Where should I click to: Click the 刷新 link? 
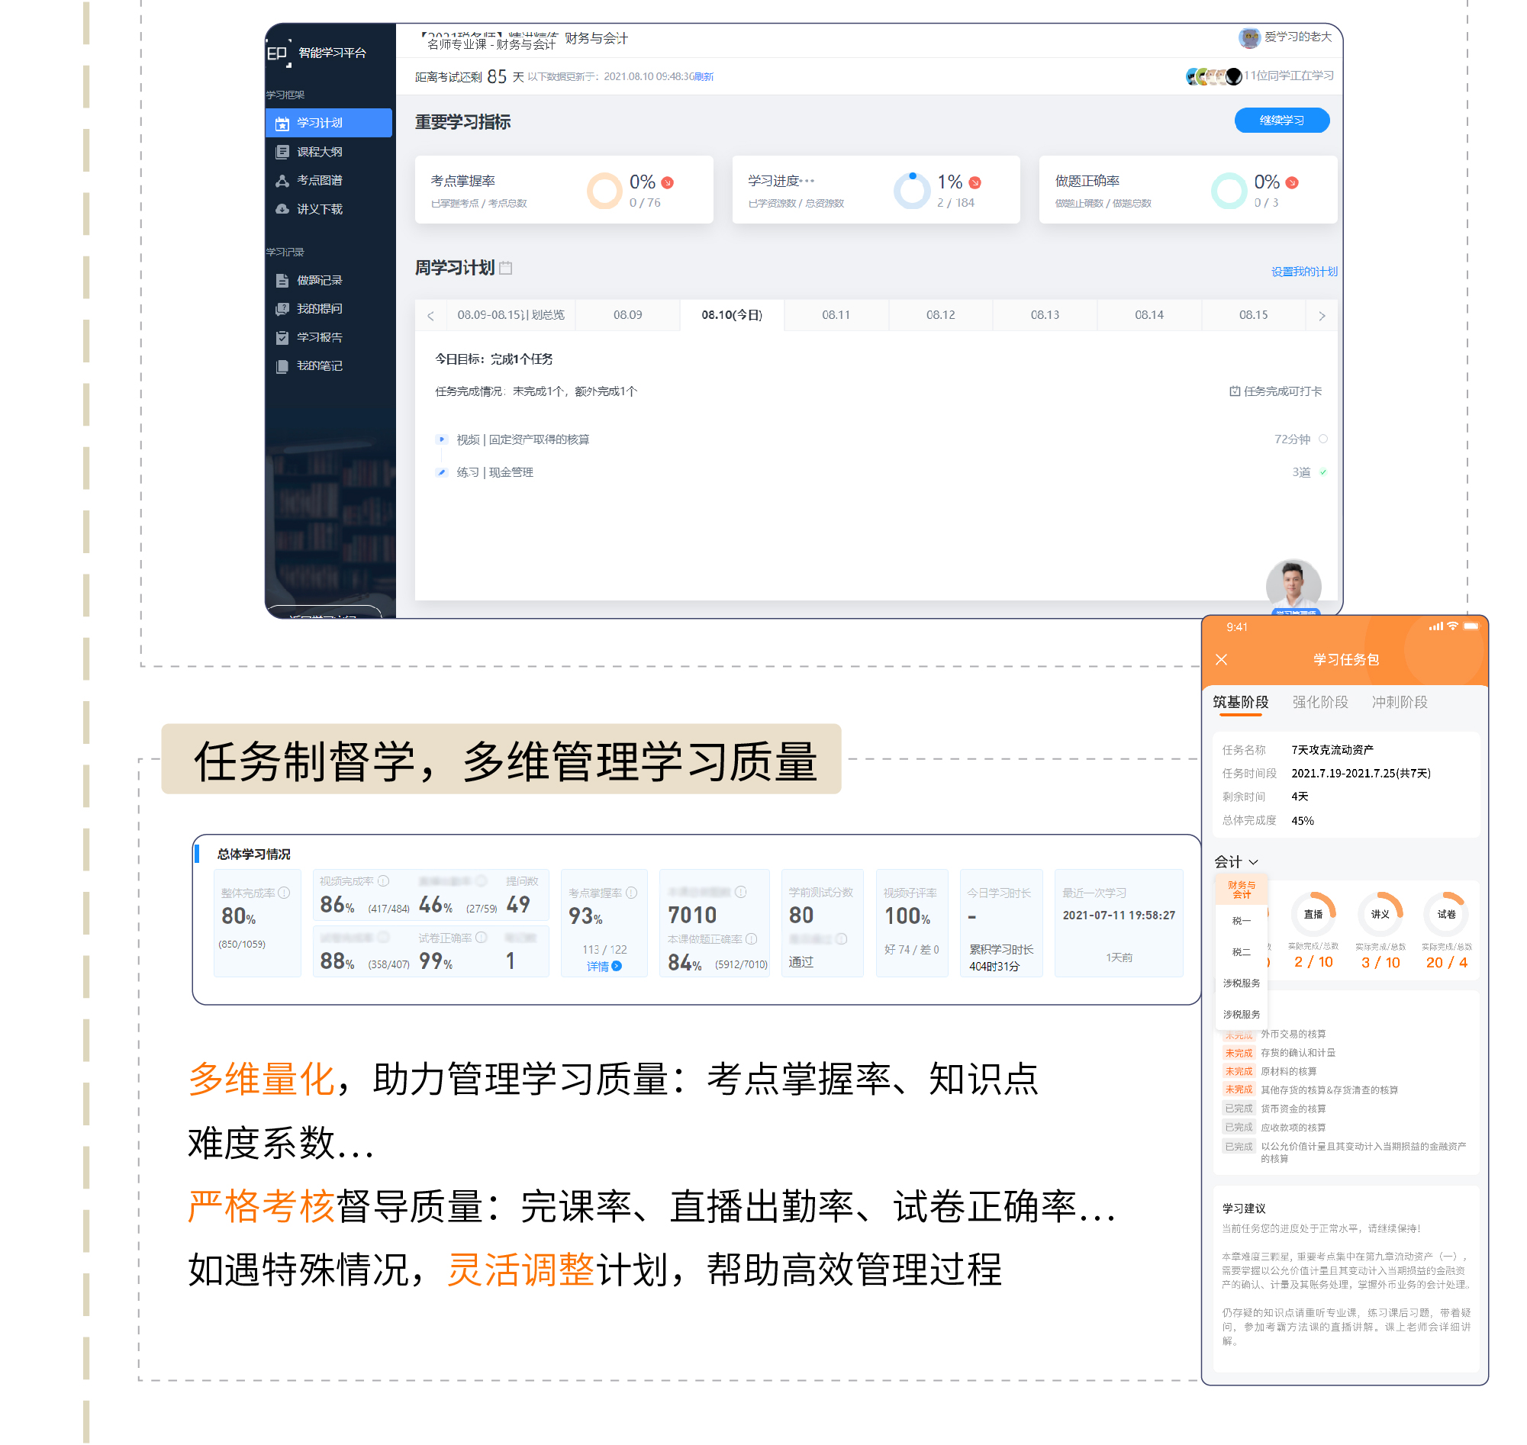[x=704, y=77]
